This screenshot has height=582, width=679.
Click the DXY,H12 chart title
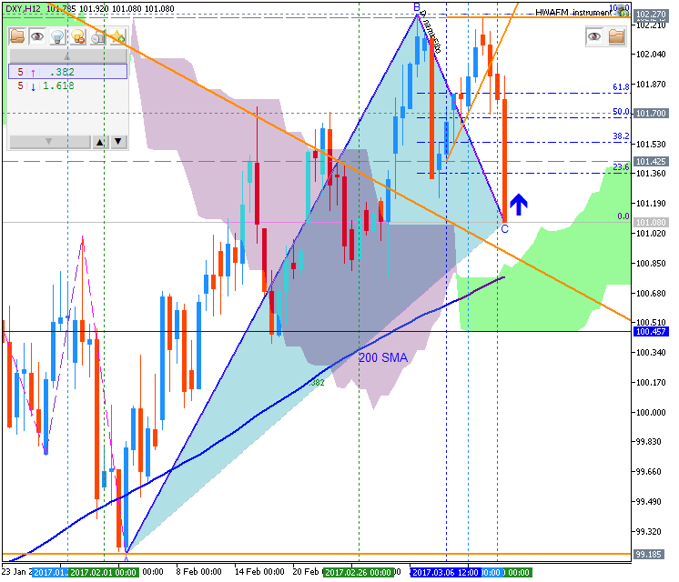point(23,9)
